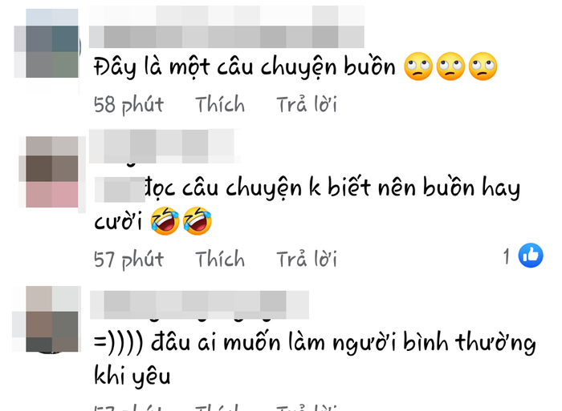Reply to the 58 phút comment
562x411 pixels.
307,104
